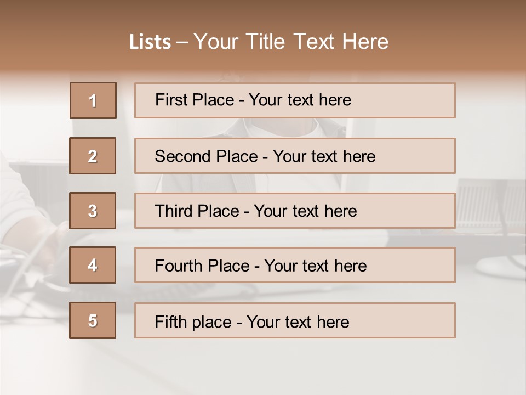526x395 pixels.
Task: Click Your text here in Fifth row
Action: (298, 321)
